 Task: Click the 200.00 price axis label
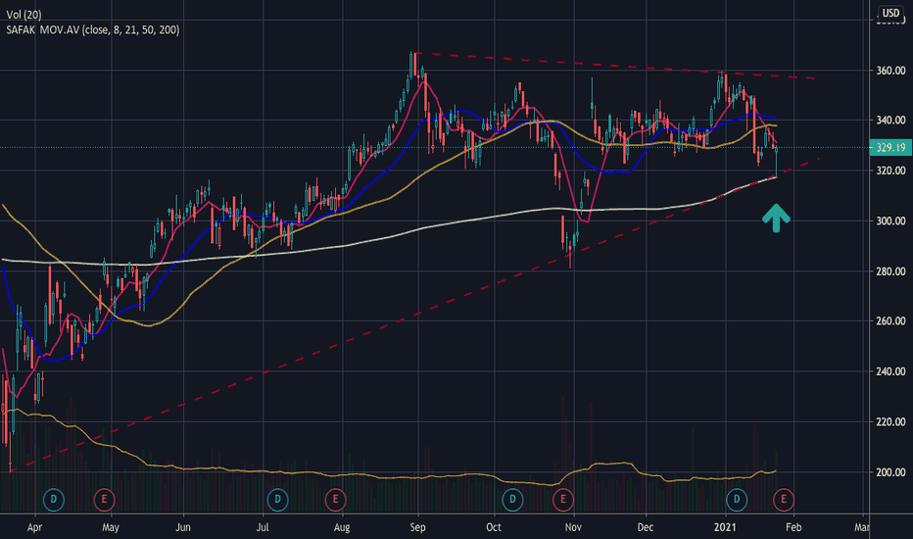click(x=890, y=472)
